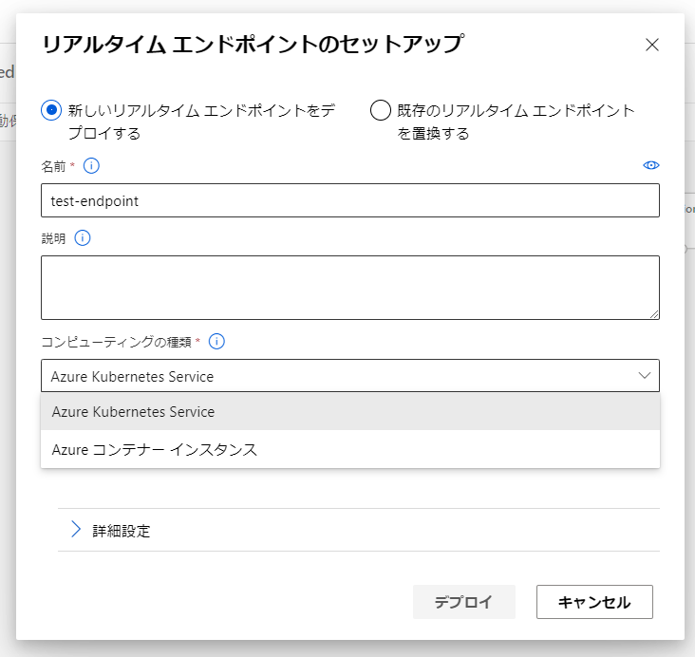
Task: Click the chevron icon beside 詳細設定
Action: point(76,530)
